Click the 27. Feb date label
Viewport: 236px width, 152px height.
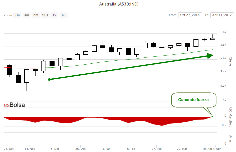(x=156, y=149)
